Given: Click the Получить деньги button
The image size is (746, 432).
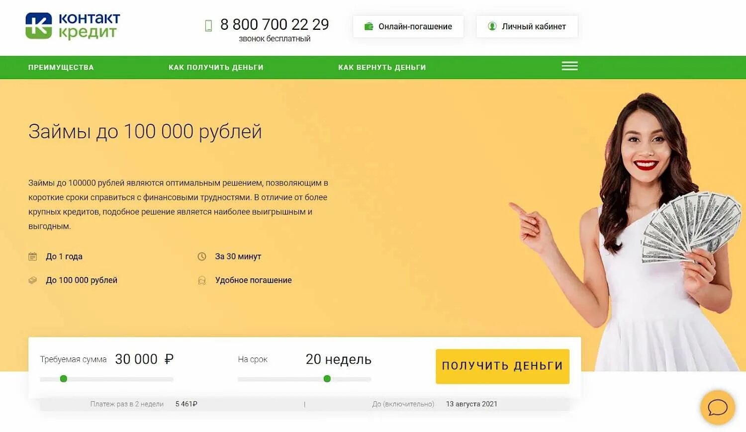Looking at the screenshot, I should [502, 366].
